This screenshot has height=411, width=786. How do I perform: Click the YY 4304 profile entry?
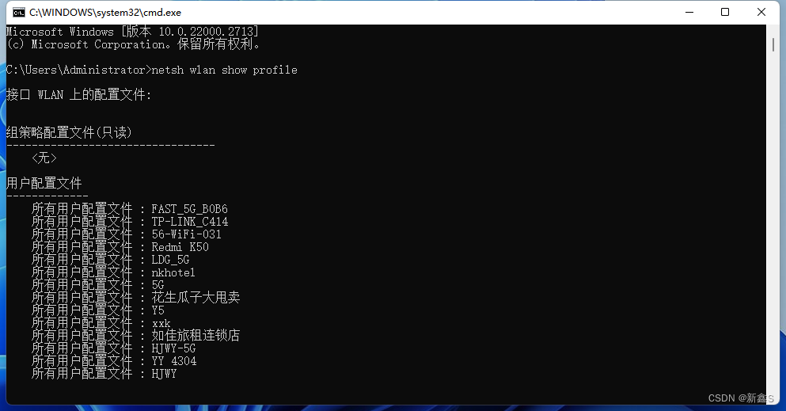[174, 361]
